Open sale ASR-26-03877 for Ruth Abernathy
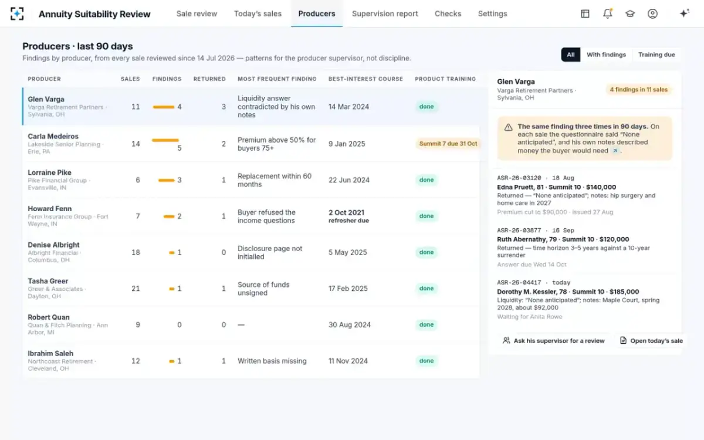The image size is (704, 440). pyautogui.click(x=585, y=247)
